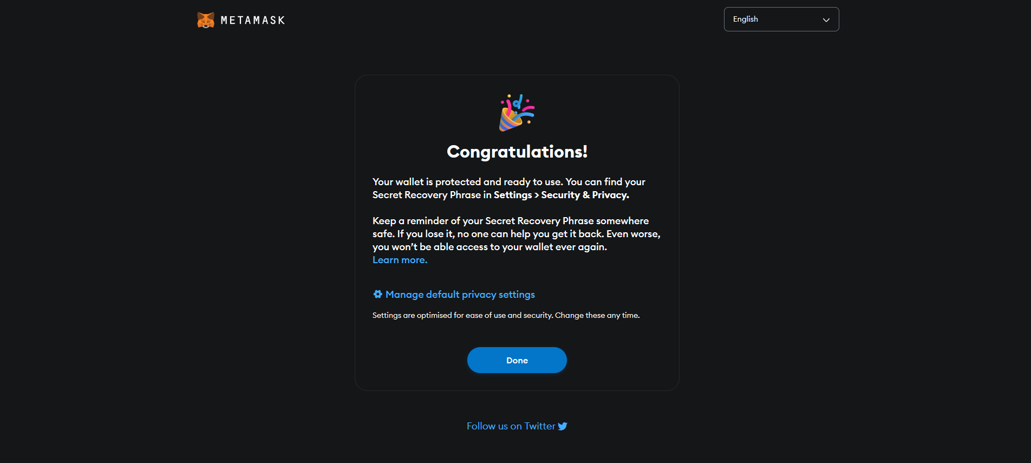Click the 'English' label in the language selector
Viewport: 1031px width, 463px height.
(x=746, y=19)
